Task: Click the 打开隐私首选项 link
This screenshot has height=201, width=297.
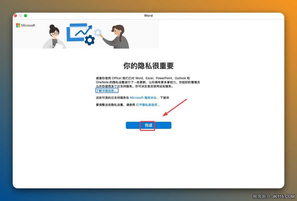Action: point(148,105)
